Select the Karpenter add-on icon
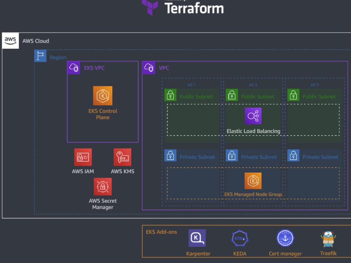 coord(198,238)
